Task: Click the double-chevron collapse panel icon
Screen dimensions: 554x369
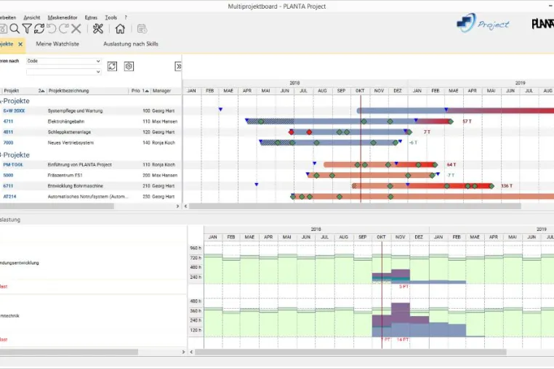Action: [x=178, y=66]
